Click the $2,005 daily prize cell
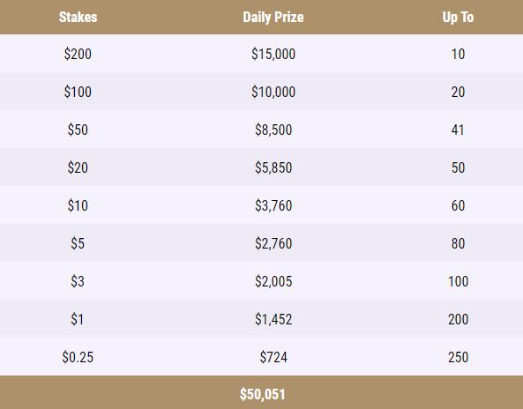 click(x=273, y=281)
